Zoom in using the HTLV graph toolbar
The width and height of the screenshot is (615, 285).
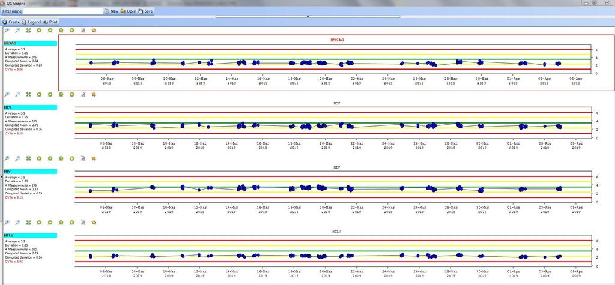click(7, 222)
